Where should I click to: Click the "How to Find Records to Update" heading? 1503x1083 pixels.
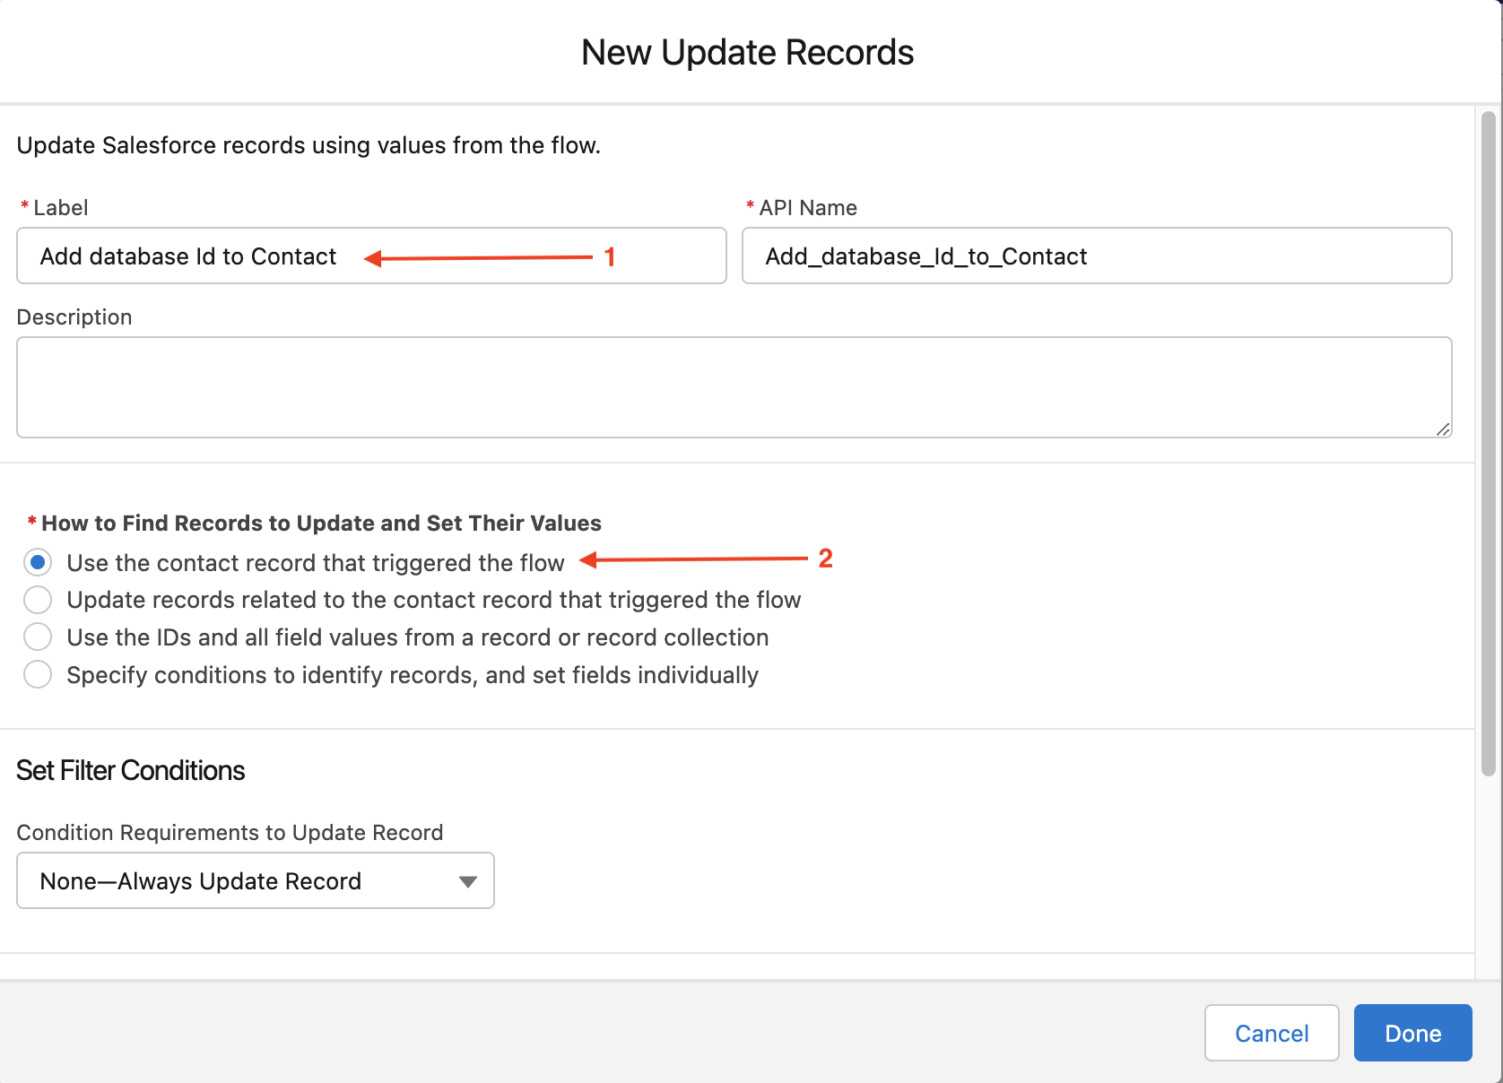tap(319, 523)
